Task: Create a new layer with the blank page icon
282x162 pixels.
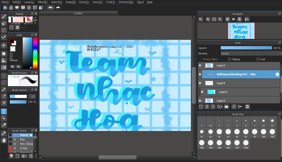Action: click(x=201, y=107)
